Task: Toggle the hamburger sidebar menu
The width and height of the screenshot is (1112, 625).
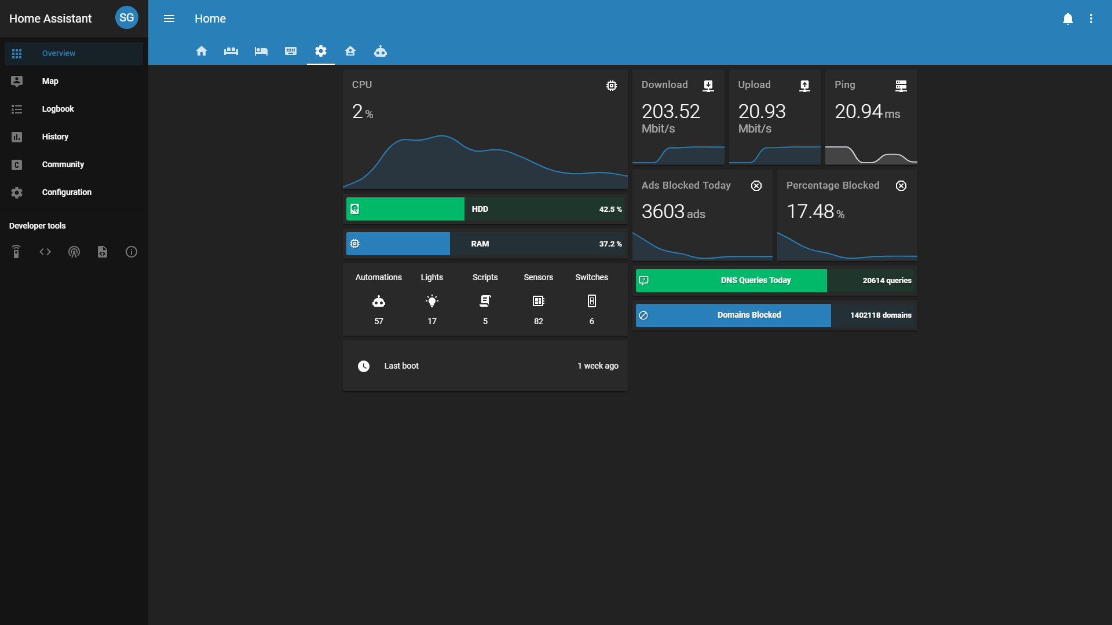Action: [169, 19]
